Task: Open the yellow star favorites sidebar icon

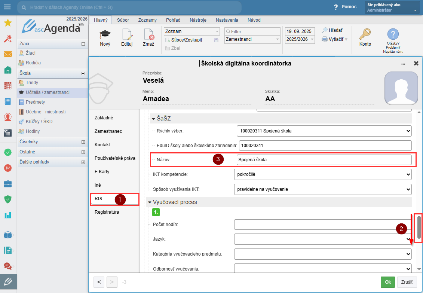Action: point(7,23)
